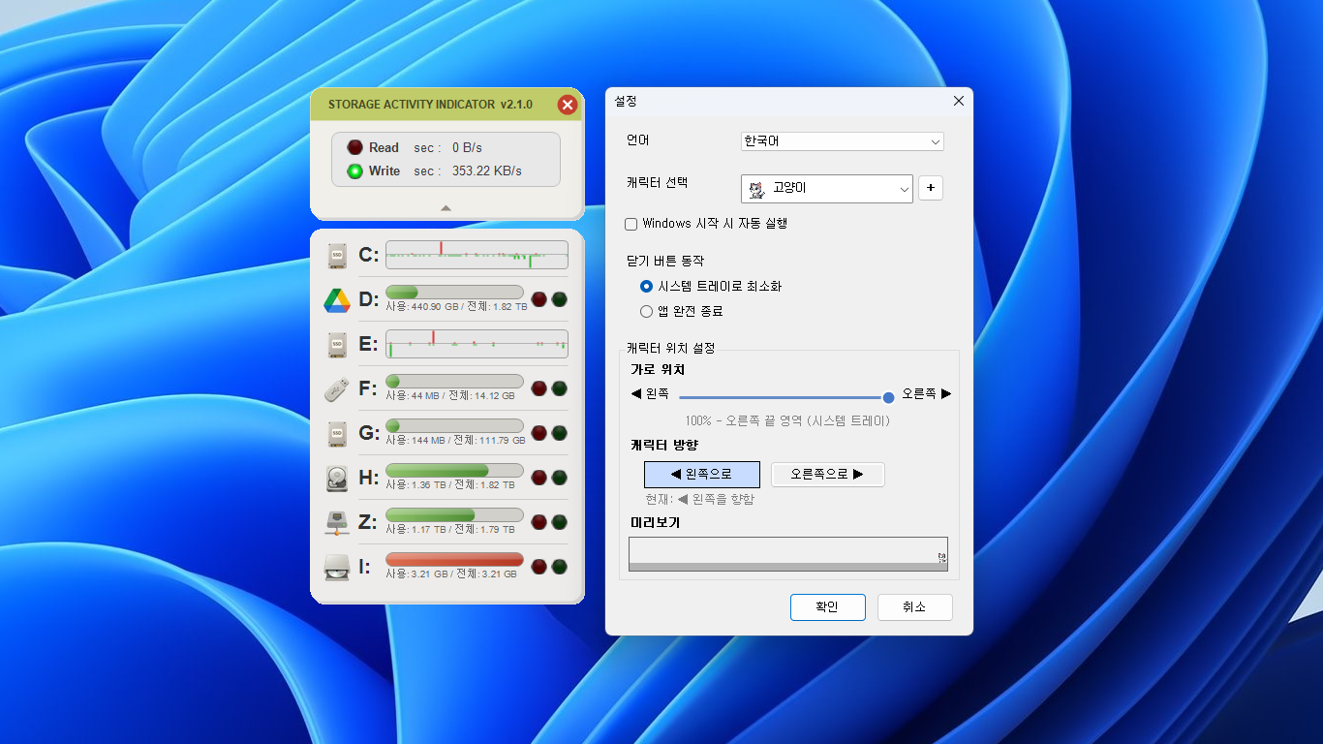Click the green Write indicator light
The height and width of the screenshot is (744, 1323).
tap(355, 171)
